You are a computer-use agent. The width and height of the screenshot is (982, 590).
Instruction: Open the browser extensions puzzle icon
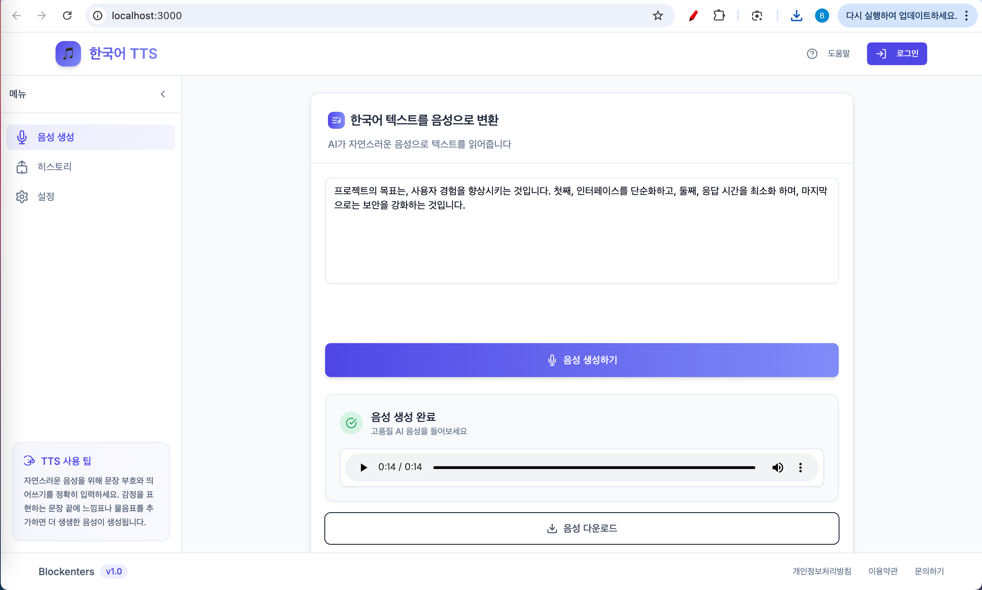719,16
